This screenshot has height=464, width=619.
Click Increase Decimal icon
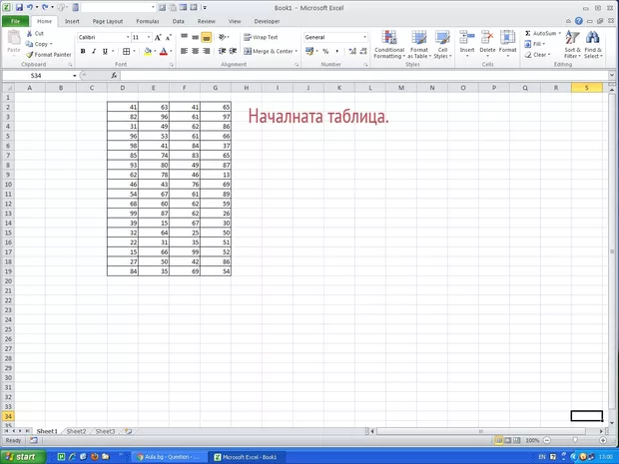352,51
